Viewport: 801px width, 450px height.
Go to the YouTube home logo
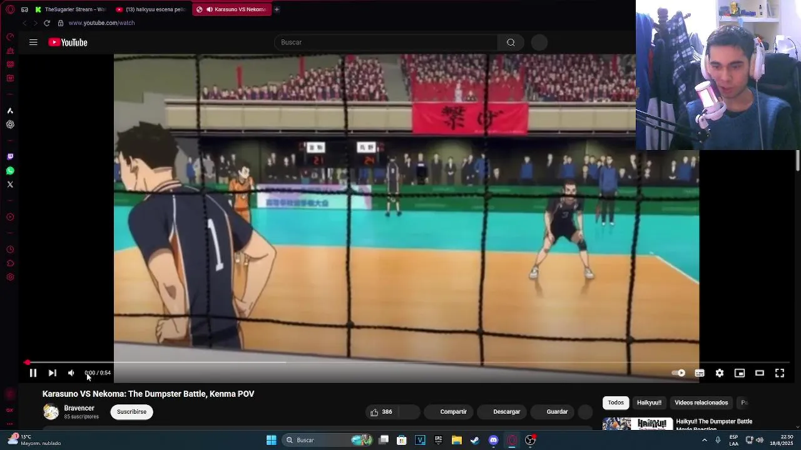pyautogui.click(x=68, y=42)
